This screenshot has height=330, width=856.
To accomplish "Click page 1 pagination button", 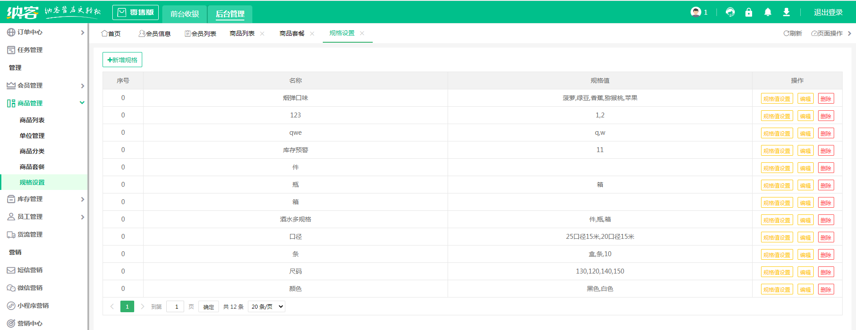I will [127, 306].
